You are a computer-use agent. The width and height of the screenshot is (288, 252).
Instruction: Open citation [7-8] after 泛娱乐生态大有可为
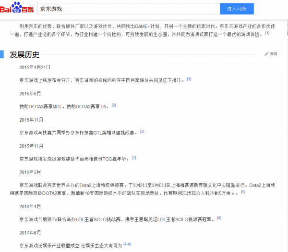[127, 244]
